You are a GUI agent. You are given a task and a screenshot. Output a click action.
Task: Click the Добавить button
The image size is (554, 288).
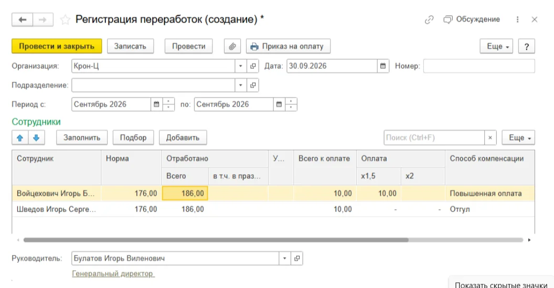coord(183,138)
